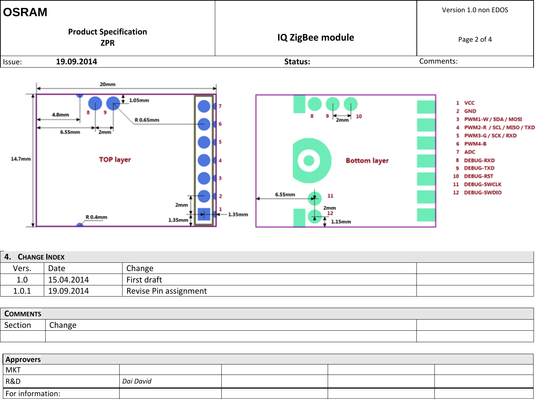This screenshot has height=399, width=535.
Task: Select version cell '1.0' in Change Index
Action: [x=22, y=280]
